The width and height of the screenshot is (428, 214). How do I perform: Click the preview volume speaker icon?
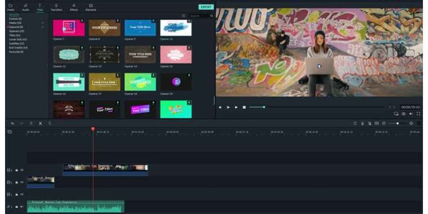click(411, 114)
